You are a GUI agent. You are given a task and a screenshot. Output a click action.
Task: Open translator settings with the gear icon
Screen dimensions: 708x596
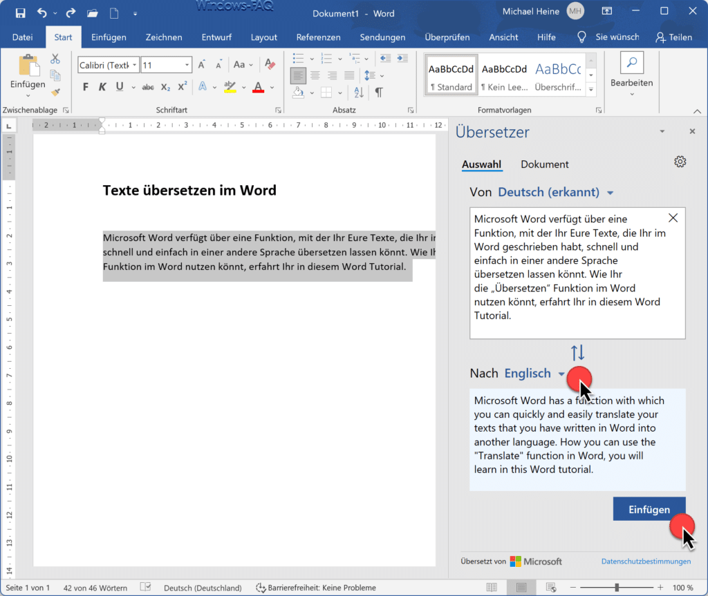680,162
